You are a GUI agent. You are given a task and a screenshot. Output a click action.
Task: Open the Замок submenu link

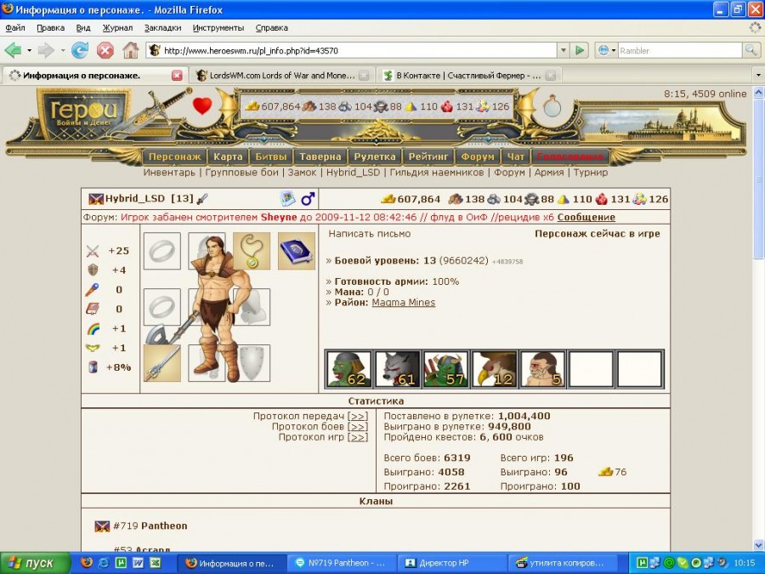302,173
